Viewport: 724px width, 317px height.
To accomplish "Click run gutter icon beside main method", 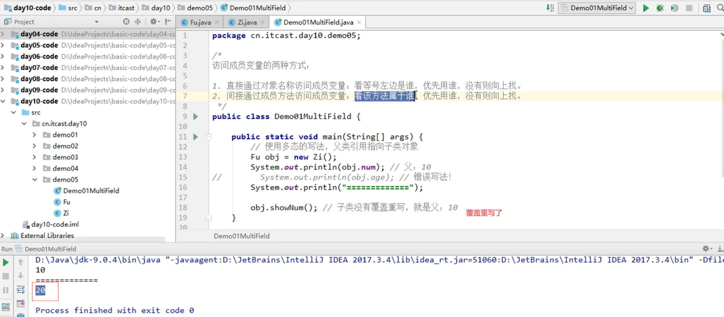I will pyautogui.click(x=196, y=137).
